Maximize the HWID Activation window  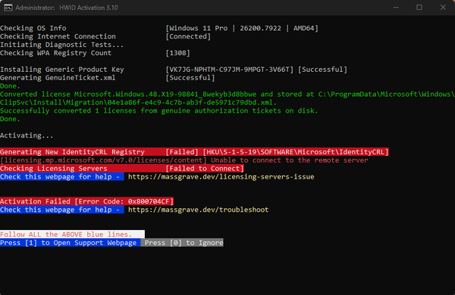[x=419, y=8]
